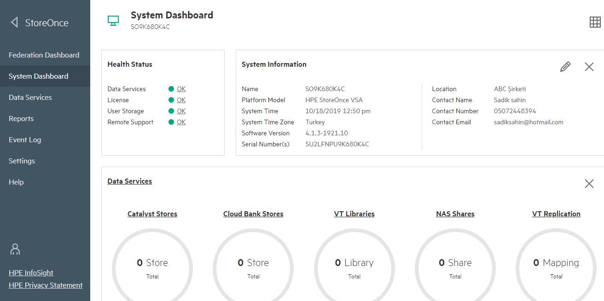This screenshot has height=301, width=604.
Task: Click the System Information heading
Action: (274, 64)
